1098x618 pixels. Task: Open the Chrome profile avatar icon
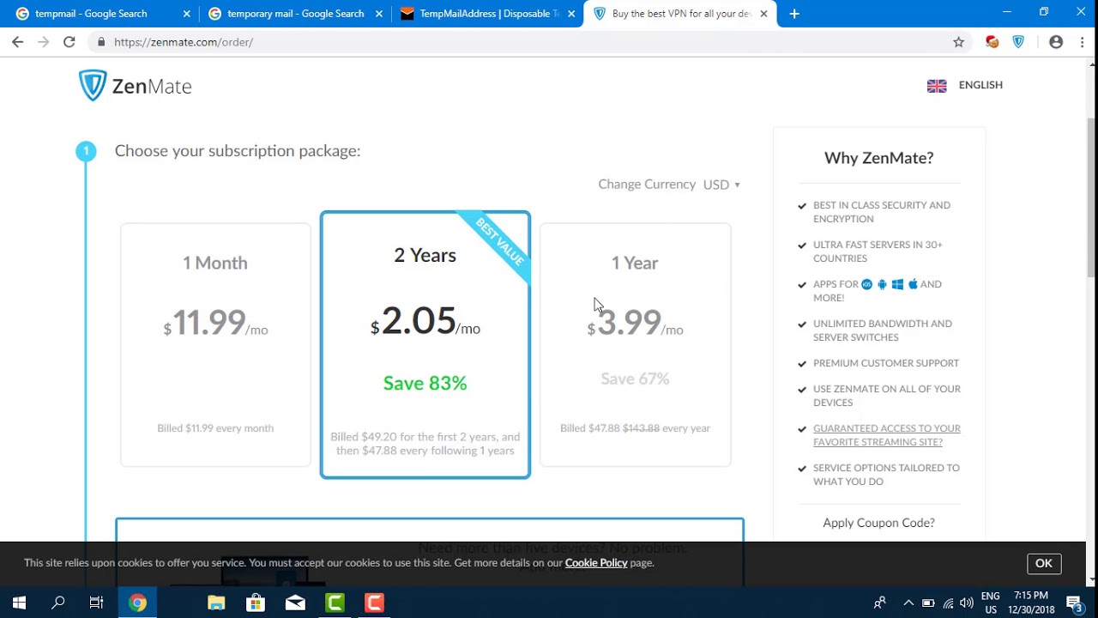[x=1056, y=41]
